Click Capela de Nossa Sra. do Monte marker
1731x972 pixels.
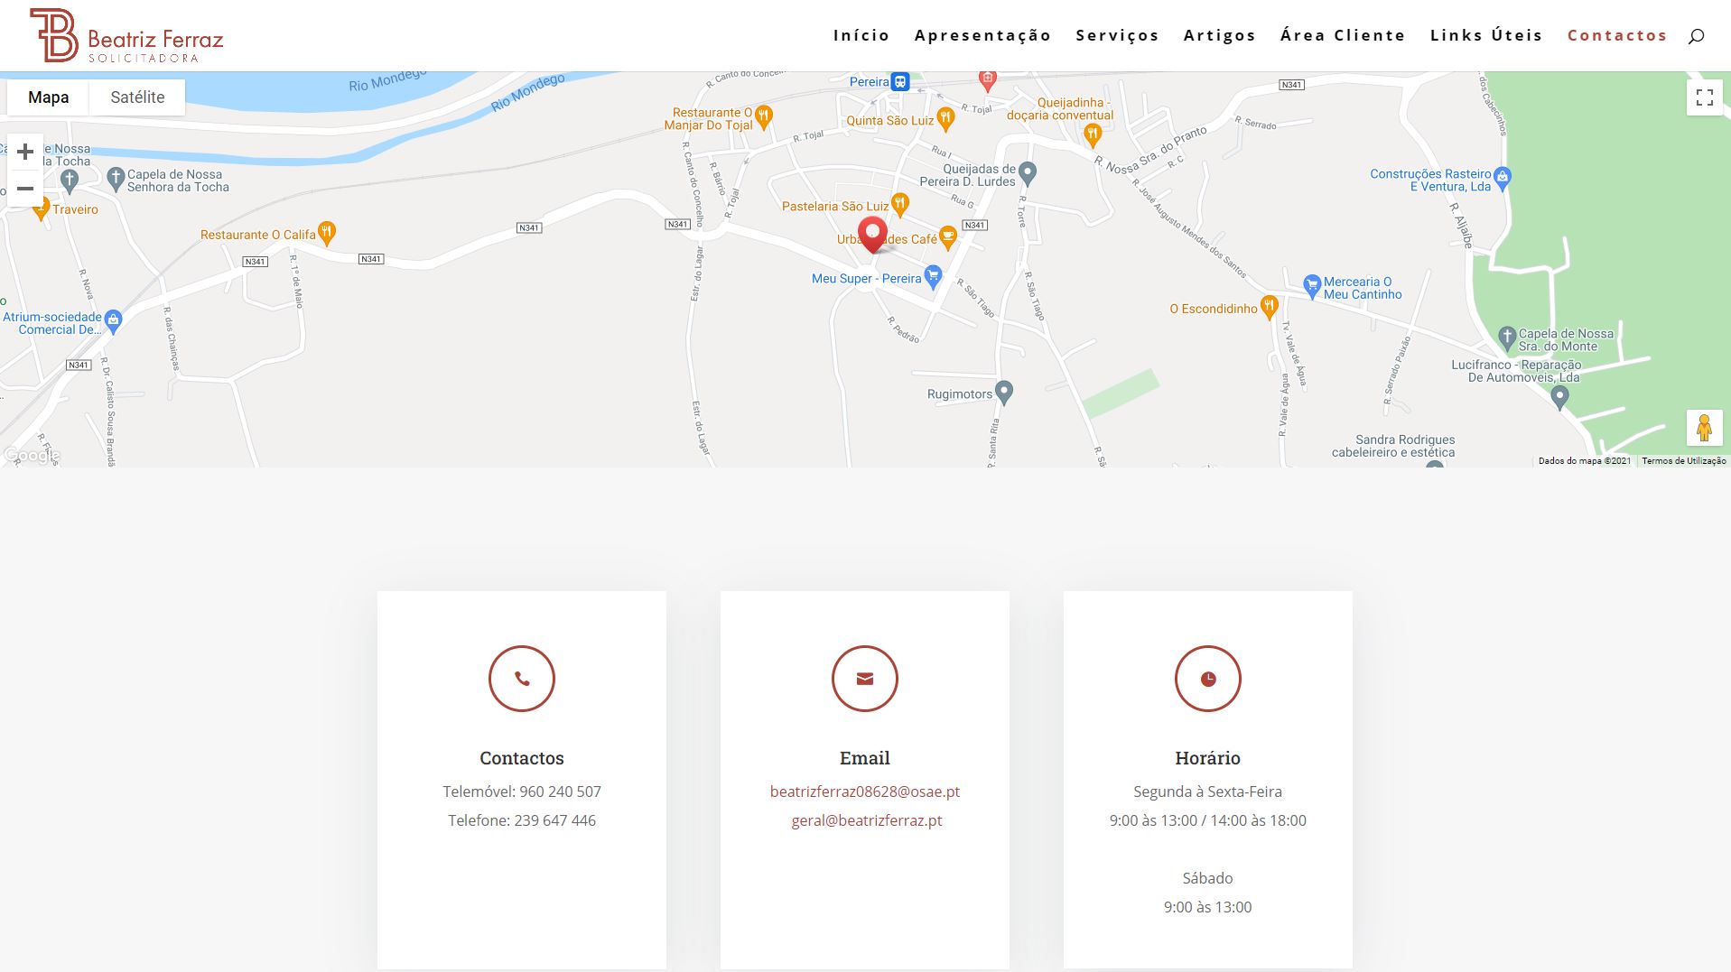click(1506, 338)
